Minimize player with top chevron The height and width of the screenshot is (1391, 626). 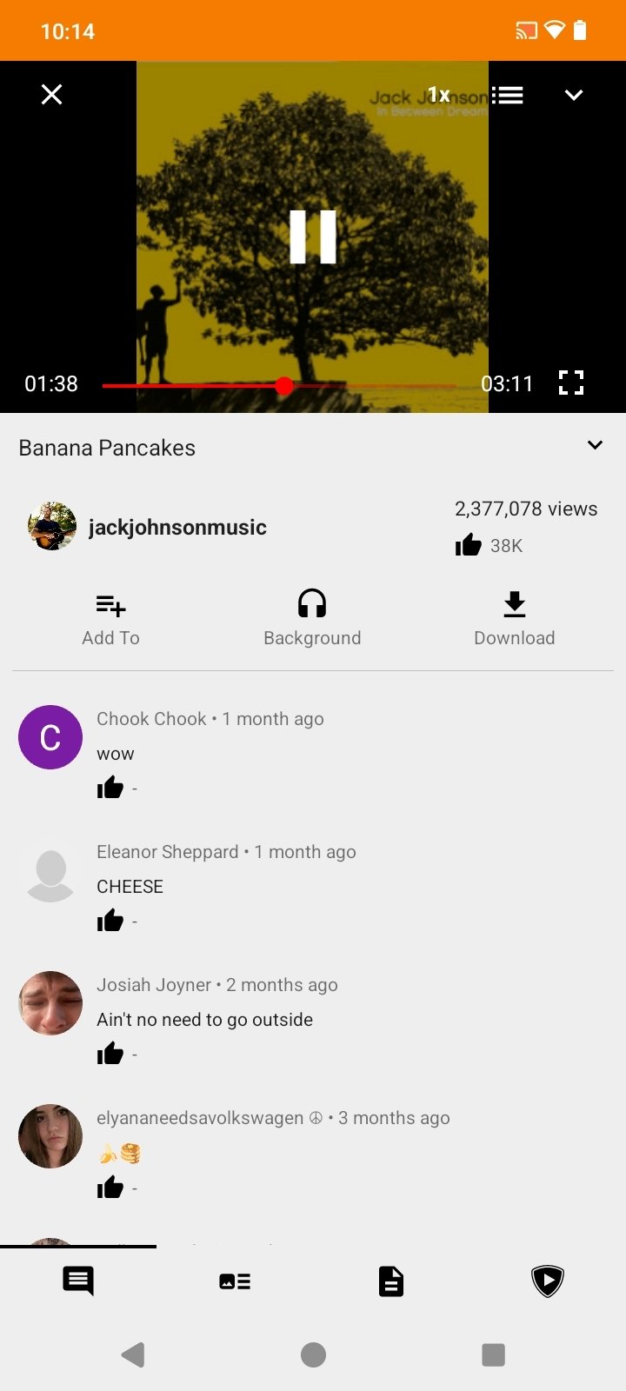pyautogui.click(x=574, y=95)
